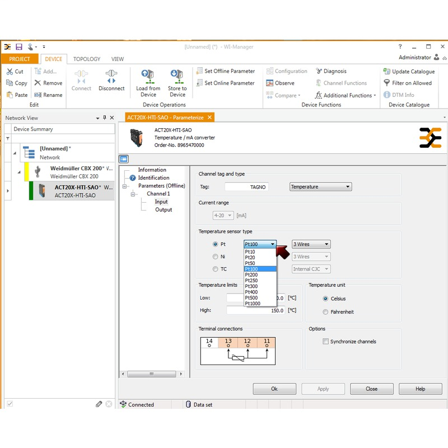The width and height of the screenshot is (448, 448).
Task: Click the Data set status icon
Action: [188, 404]
